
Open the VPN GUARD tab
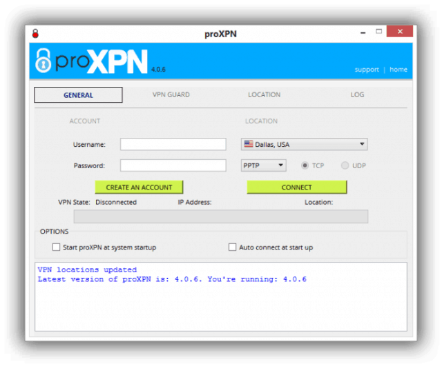171,95
